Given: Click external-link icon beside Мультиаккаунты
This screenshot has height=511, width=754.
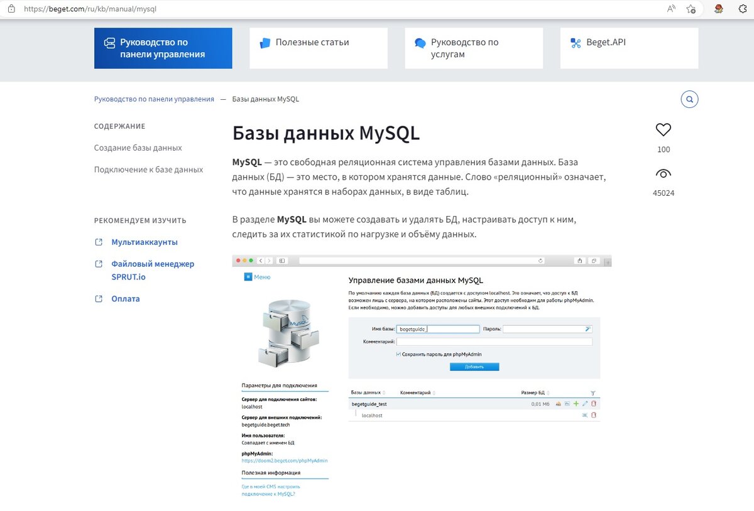Looking at the screenshot, I should [98, 242].
